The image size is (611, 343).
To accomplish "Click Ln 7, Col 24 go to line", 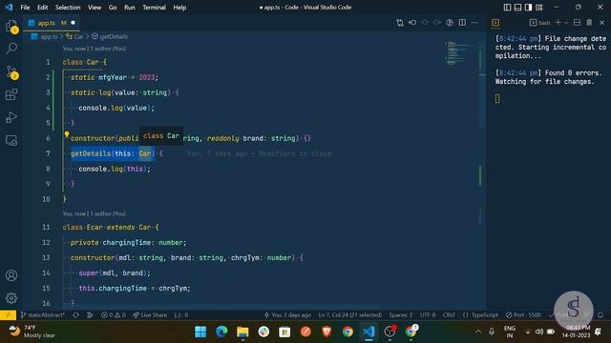I will coord(350,315).
